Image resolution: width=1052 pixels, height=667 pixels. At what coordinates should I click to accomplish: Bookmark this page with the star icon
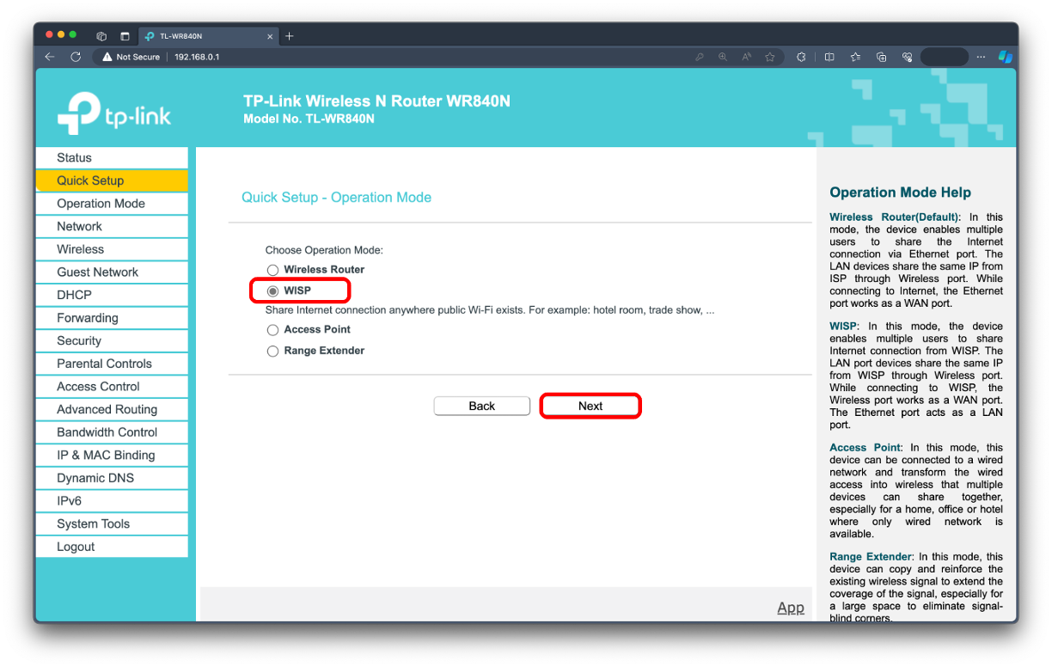770,57
